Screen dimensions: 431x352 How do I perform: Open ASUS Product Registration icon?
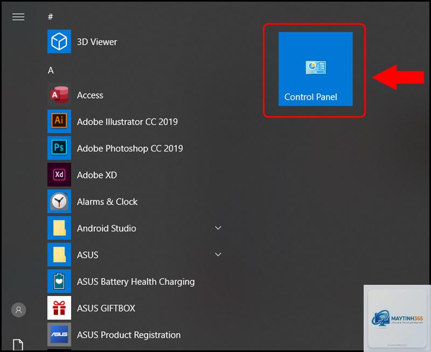59,334
